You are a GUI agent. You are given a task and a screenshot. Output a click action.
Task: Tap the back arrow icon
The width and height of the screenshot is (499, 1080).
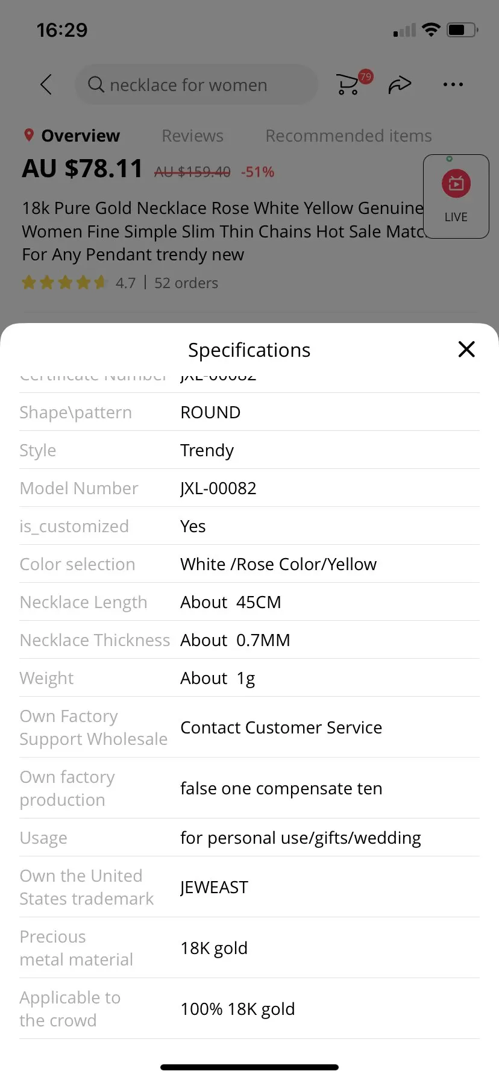click(46, 85)
